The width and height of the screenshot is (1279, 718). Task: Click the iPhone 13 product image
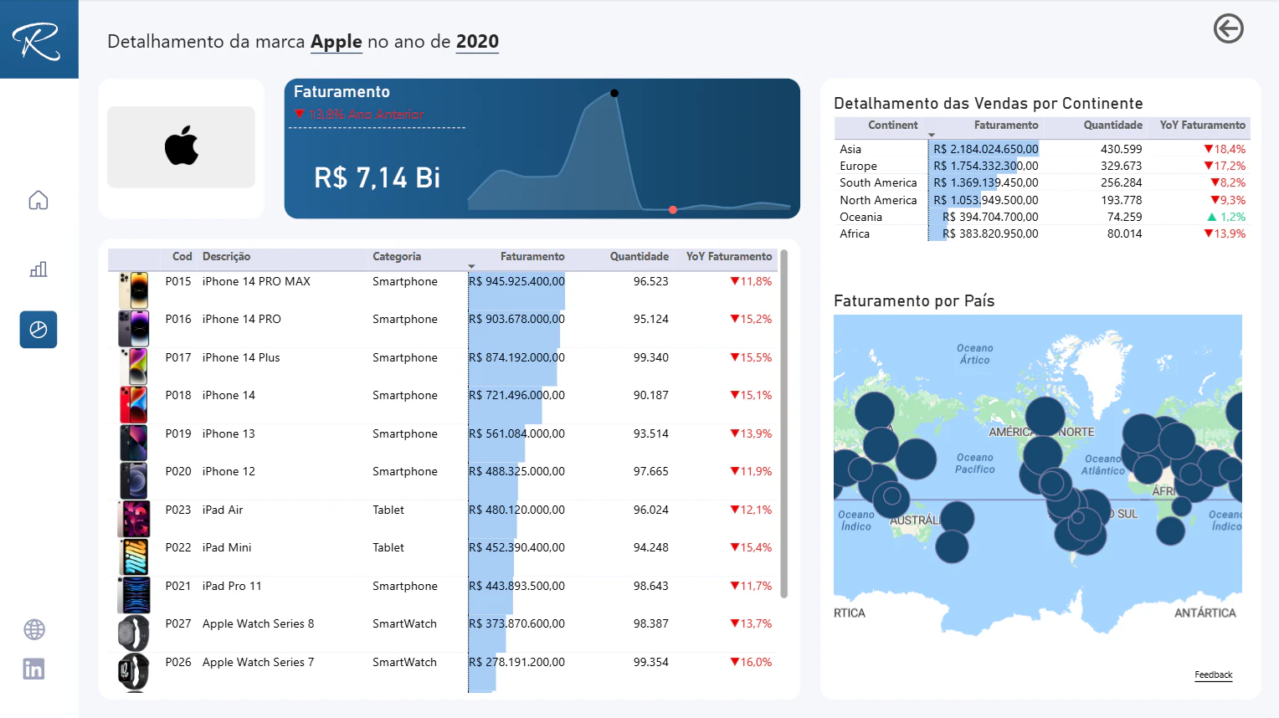134,443
